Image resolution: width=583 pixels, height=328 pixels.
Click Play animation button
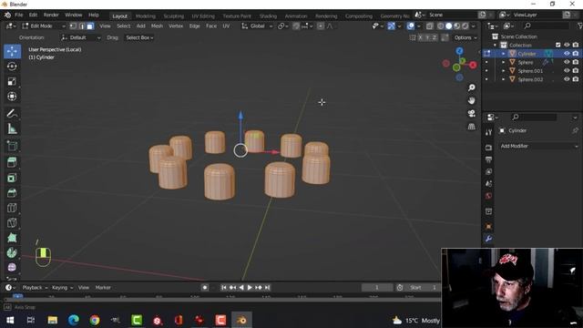coord(250,288)
